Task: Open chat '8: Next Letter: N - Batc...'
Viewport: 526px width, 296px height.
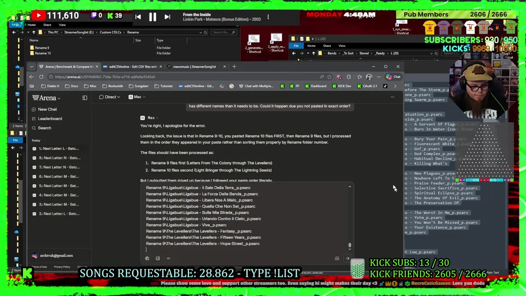Action: click(59, 158)
